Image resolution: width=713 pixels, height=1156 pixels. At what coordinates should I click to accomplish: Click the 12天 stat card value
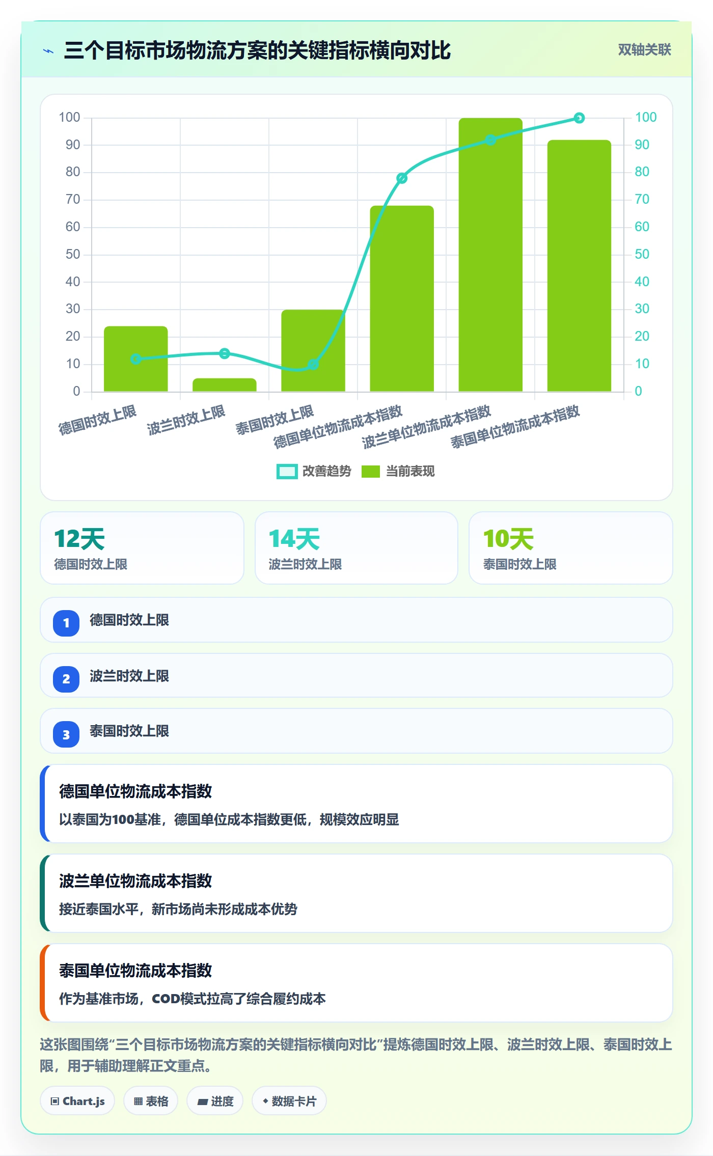79,539
